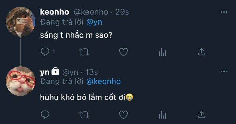Open more options for keonho's tweet
The image size is (236, 124).
coord(224,12)
